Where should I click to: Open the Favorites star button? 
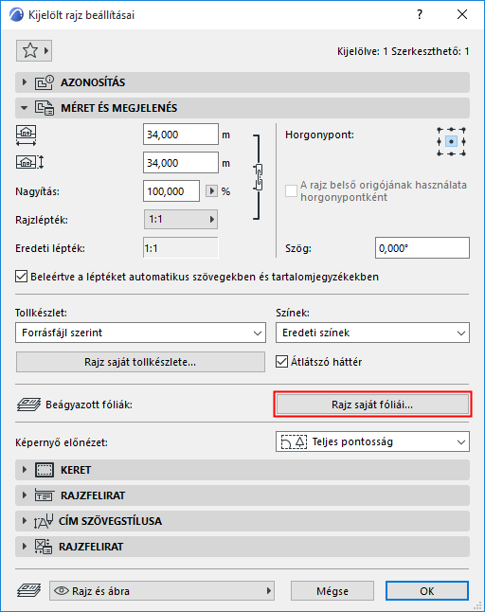(x=34, y=51)
